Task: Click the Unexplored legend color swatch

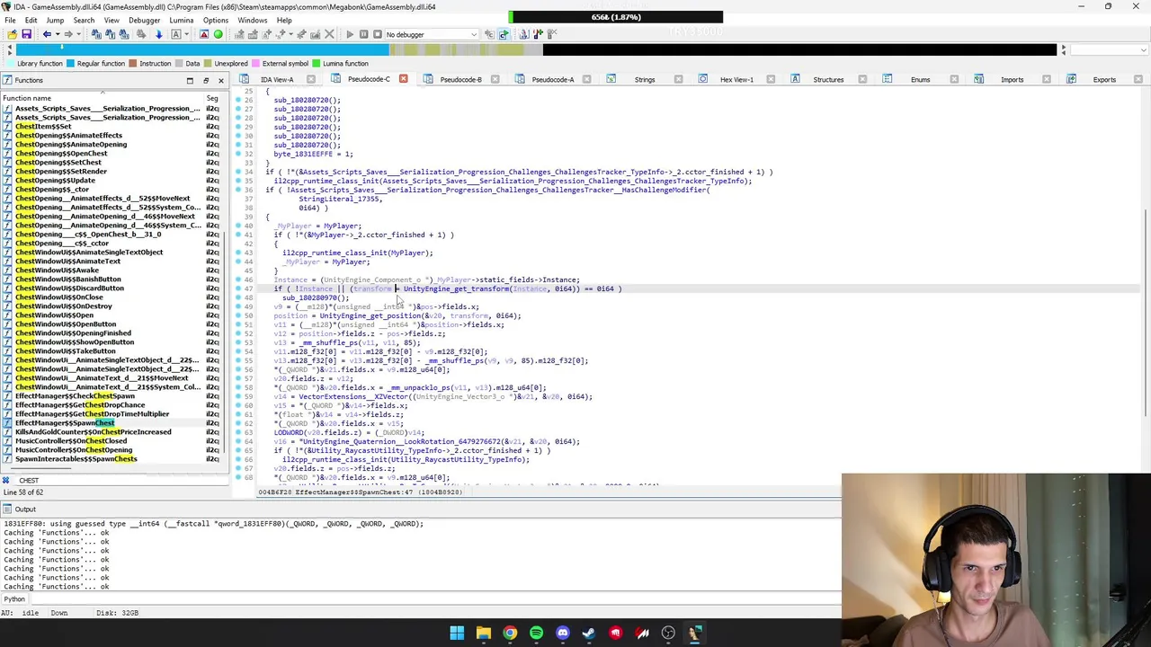Action: click(207, 64)
